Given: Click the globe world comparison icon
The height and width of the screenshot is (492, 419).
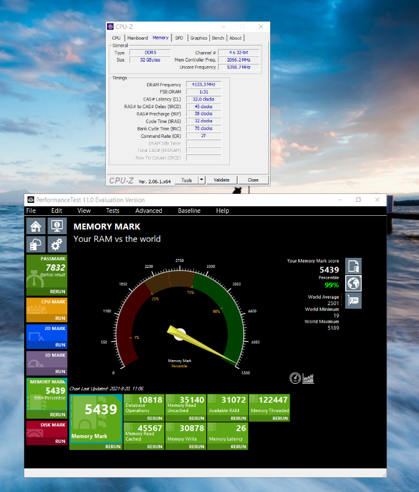Looking at the screenshot, I should 353,283.
